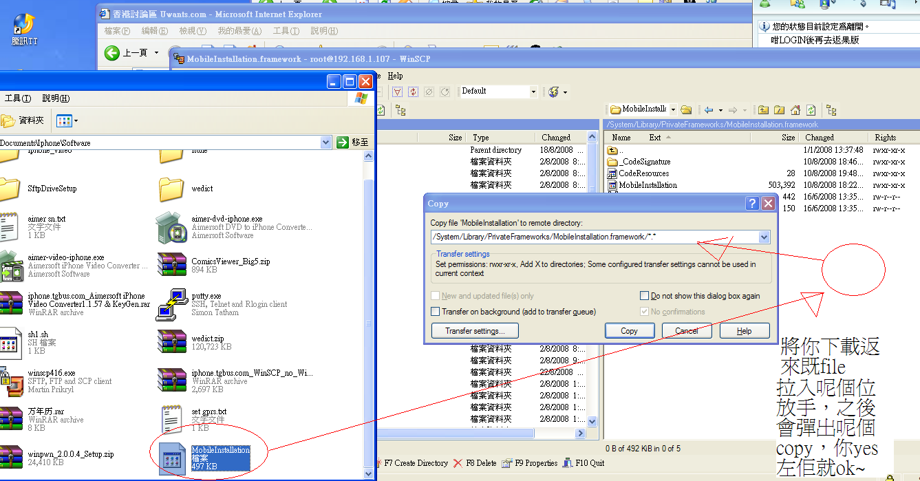Check Do not show this dialog box again
The height and width of the screenshot is (481, 920).
[x=644, y=296]
